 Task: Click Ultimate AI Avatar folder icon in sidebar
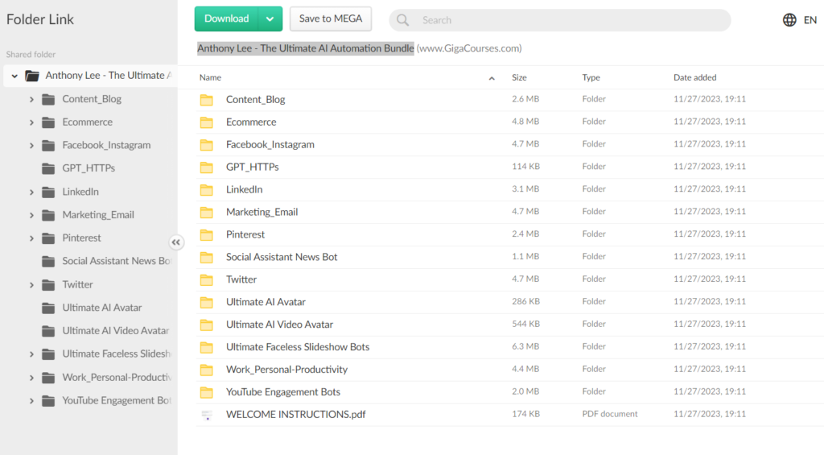(48, 308)
